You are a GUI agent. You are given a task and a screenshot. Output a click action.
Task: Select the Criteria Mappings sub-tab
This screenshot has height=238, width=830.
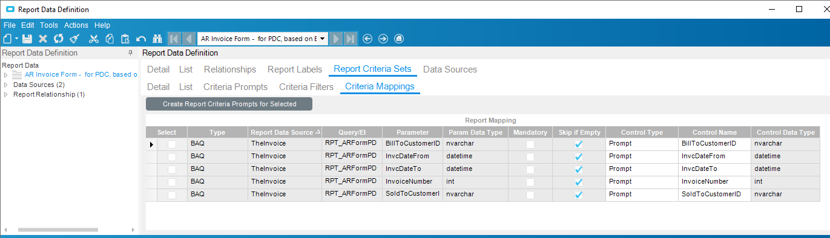click(380, 87)
